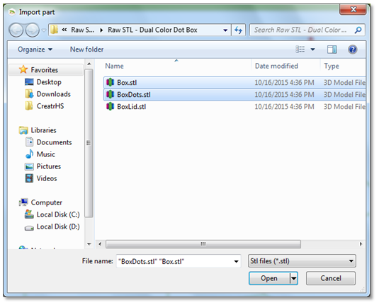
Task: Select Documents library
Action: pos(54,142)
